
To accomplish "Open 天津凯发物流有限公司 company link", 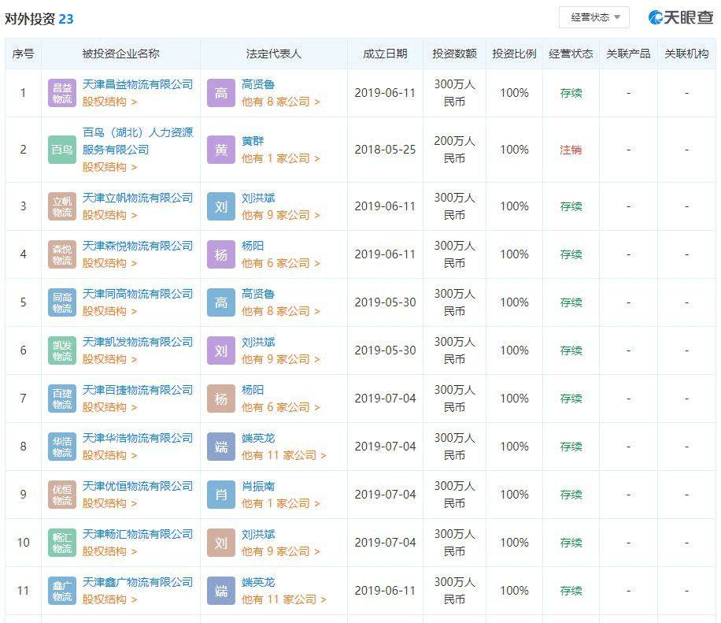I will 138,343.
